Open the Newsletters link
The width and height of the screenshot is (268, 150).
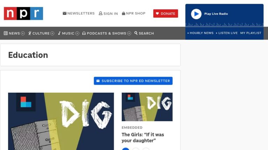81,13
